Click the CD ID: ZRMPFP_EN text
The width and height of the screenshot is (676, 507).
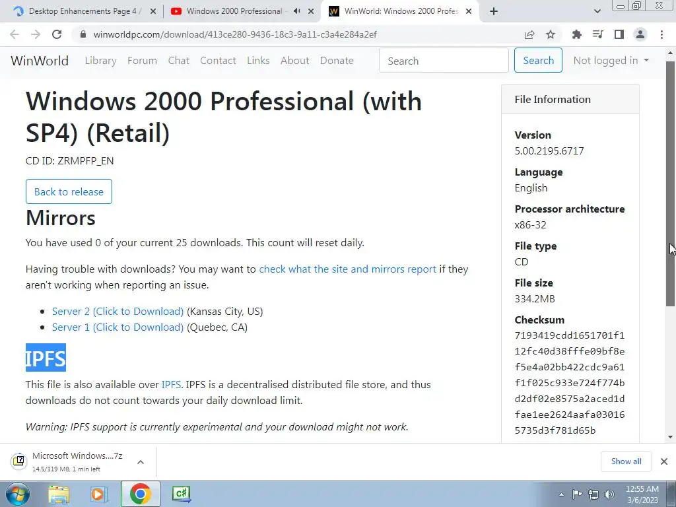click(x=69, y=161)
